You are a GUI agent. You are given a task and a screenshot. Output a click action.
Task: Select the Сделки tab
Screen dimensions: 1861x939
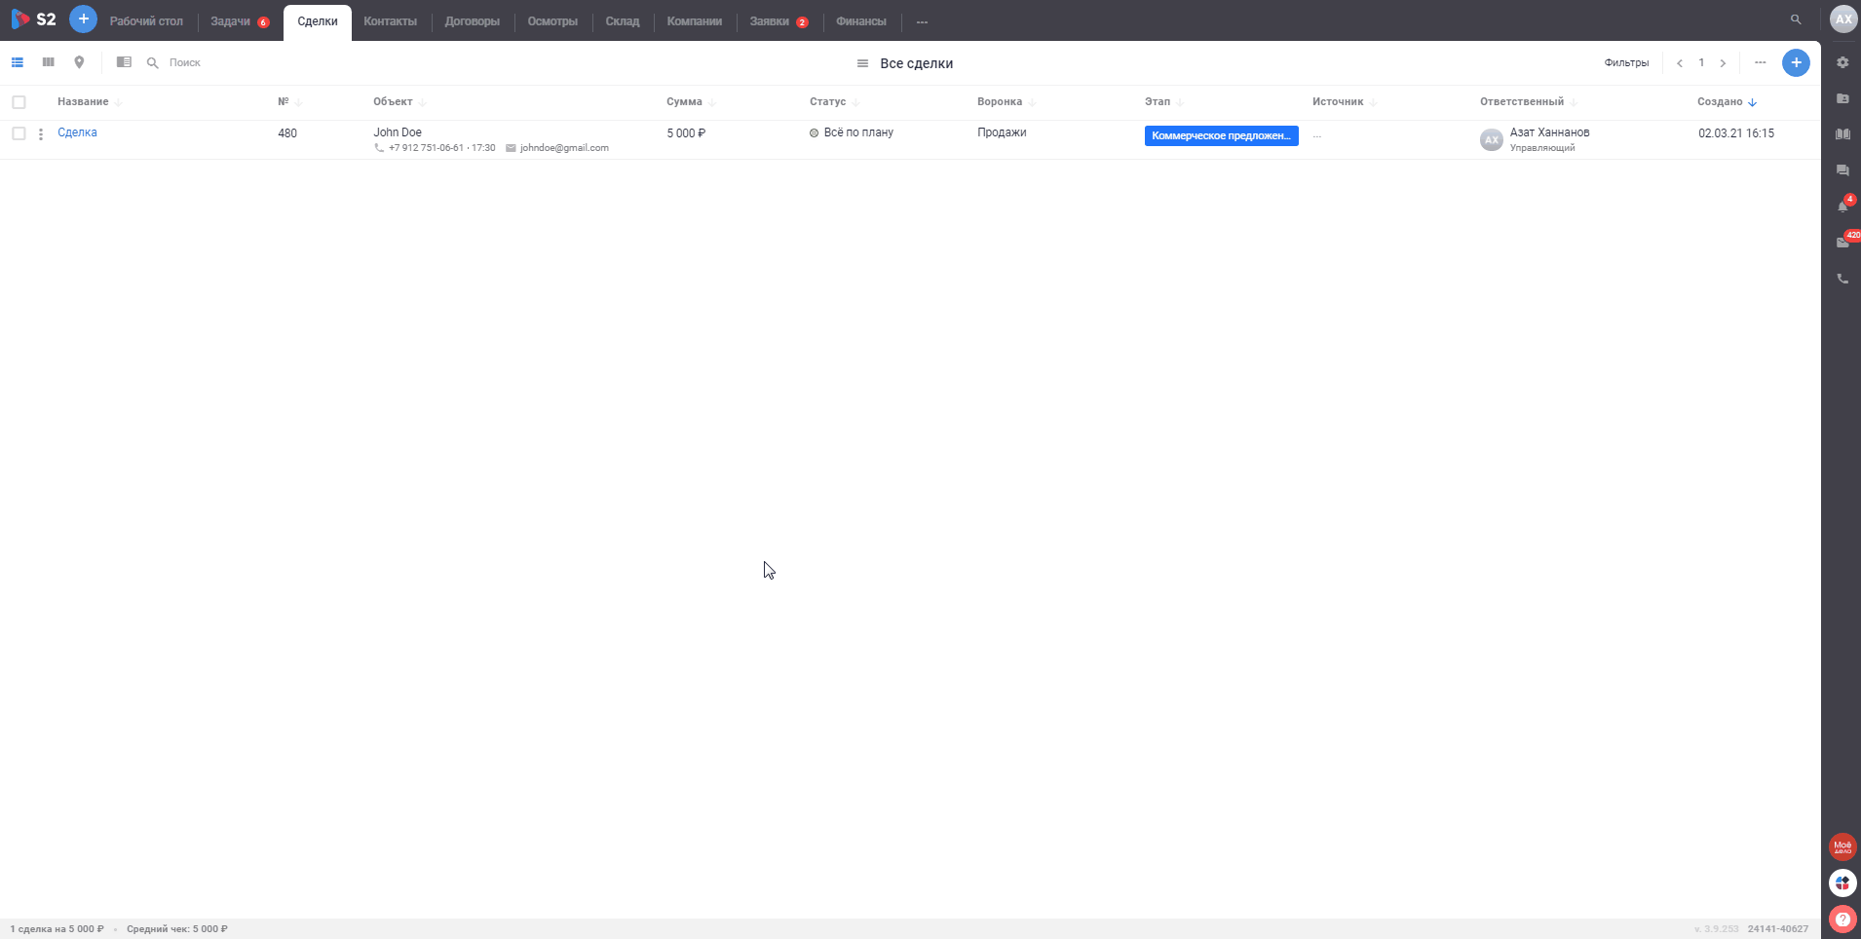coord(318,21)
